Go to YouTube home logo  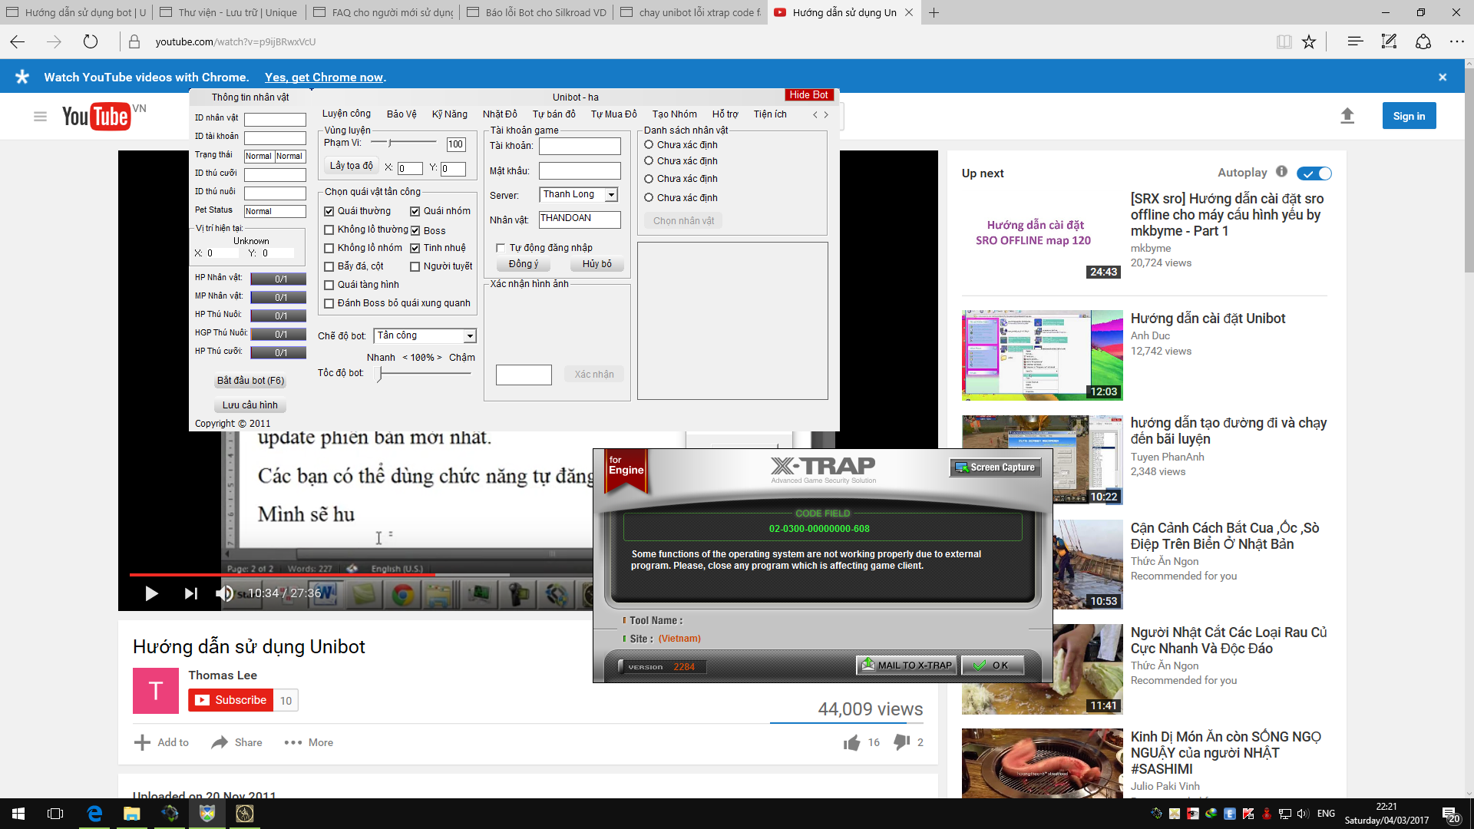[x=95, y=116]
